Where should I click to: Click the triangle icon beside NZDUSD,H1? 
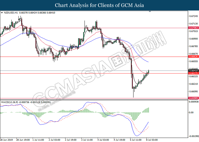(2, 13)
